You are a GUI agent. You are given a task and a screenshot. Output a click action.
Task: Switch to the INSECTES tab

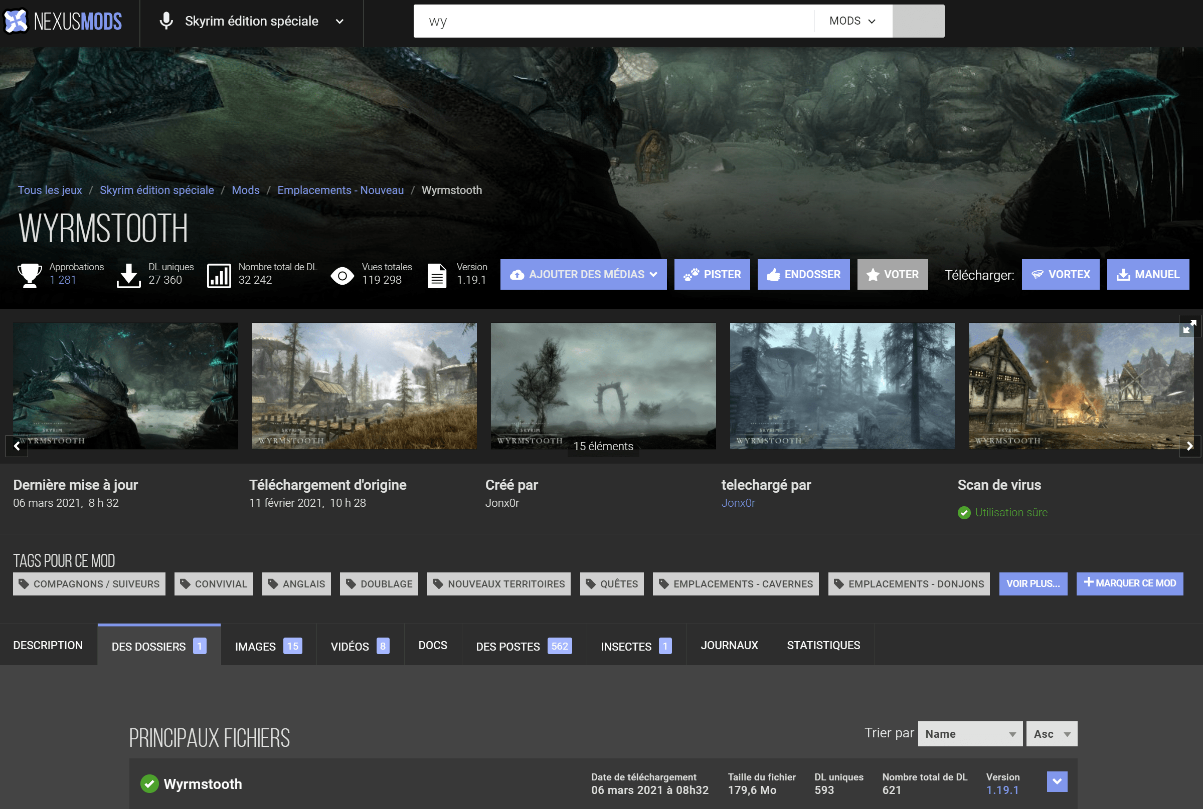click(636, 645)
